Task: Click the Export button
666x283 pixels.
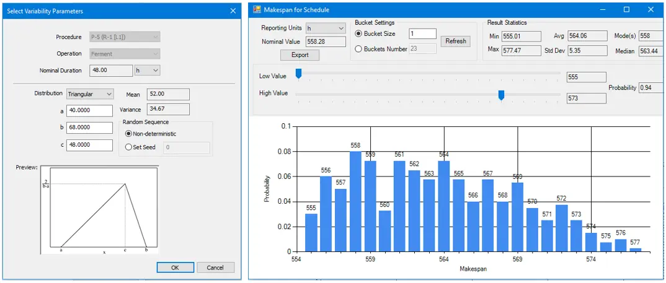Action: click(300, 55)
